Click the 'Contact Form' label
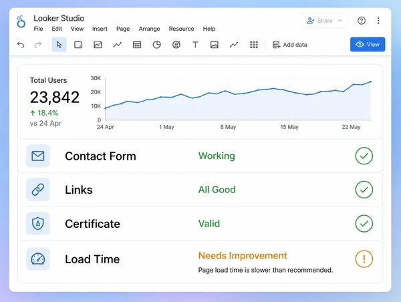The image size is (401, 302). 100,156
